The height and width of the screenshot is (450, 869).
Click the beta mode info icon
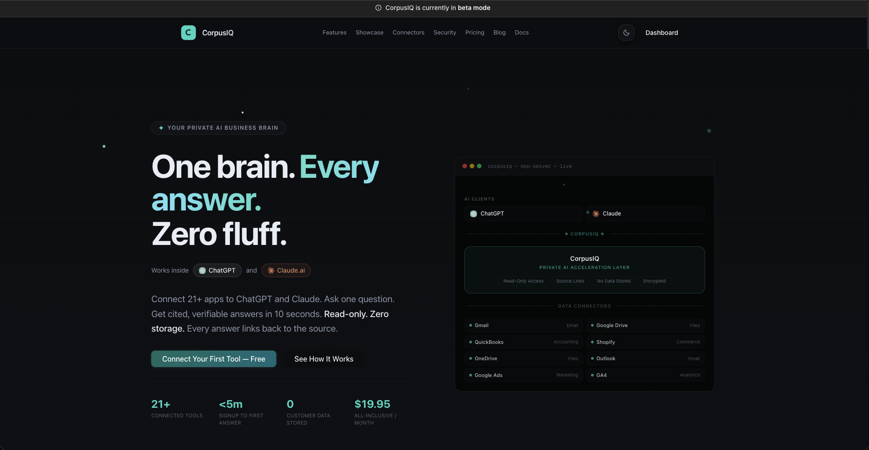click(378, 8)
